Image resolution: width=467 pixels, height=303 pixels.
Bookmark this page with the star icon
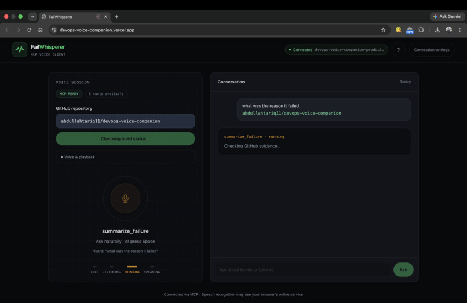click(x=384, y=30)
